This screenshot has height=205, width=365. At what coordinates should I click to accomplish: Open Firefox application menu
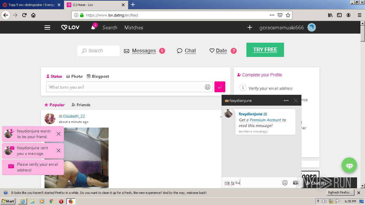359,15
